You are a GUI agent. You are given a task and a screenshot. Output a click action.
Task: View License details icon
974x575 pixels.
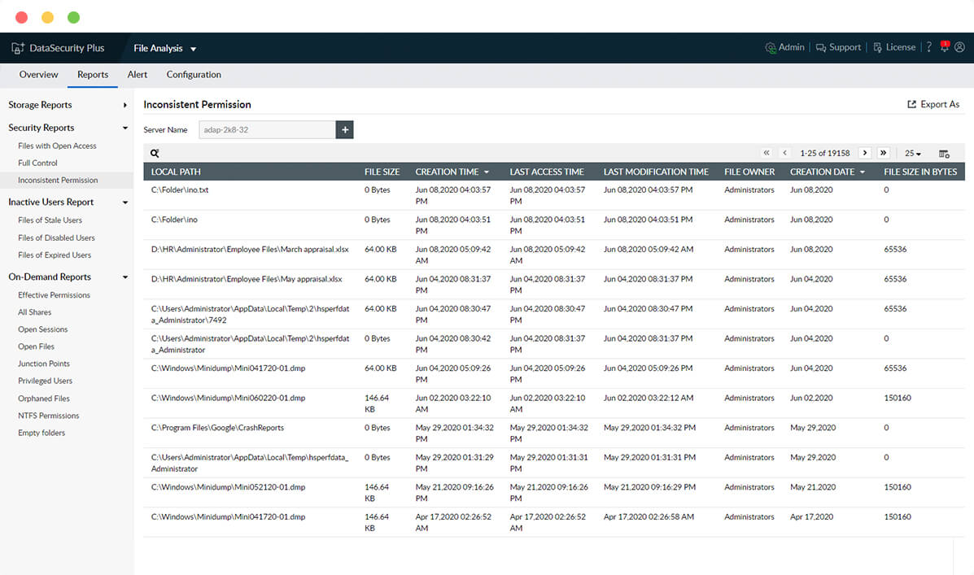[x=879, y=47]
